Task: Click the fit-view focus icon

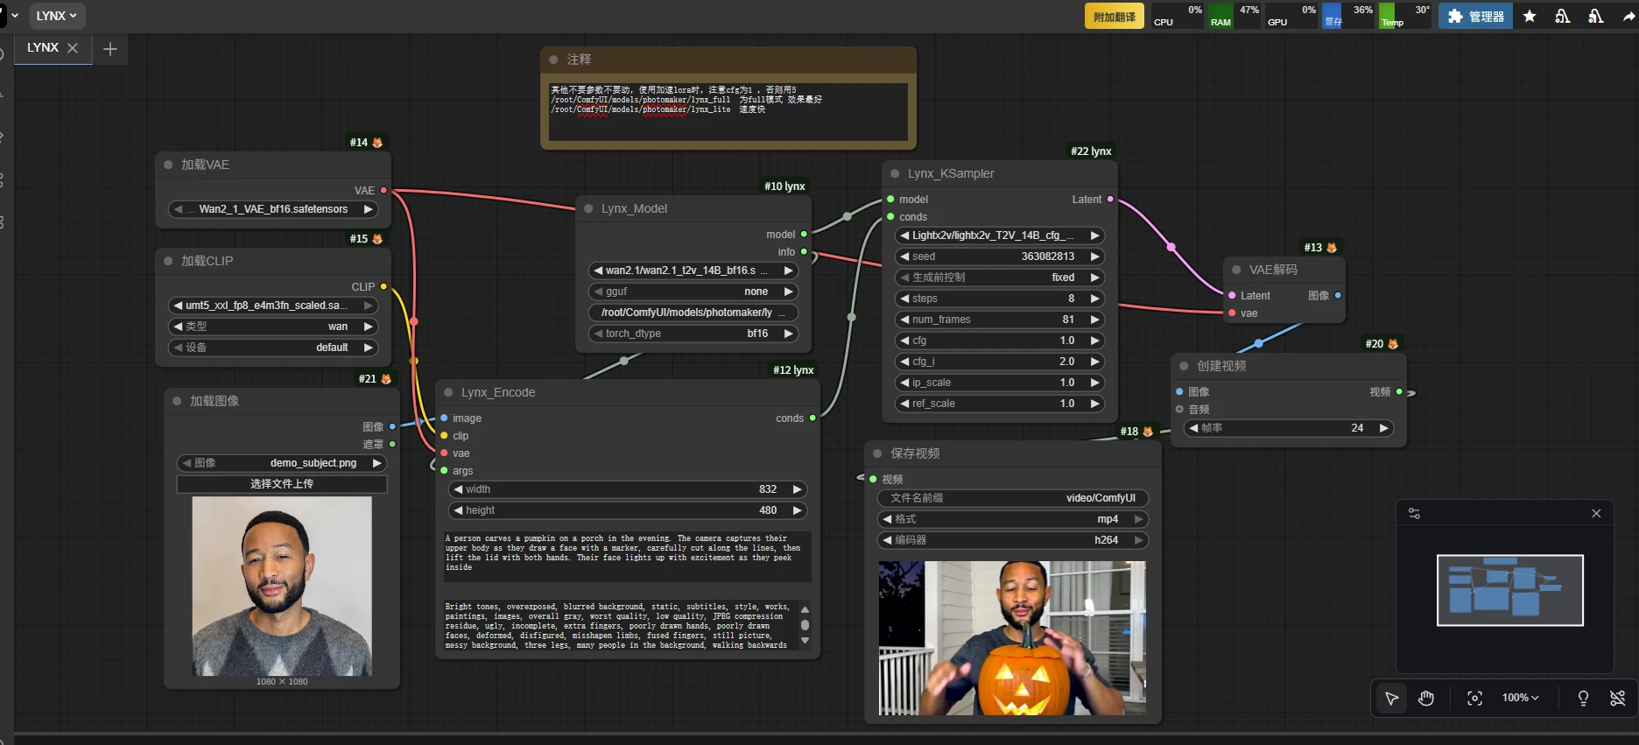Action: click(1475, 698)
